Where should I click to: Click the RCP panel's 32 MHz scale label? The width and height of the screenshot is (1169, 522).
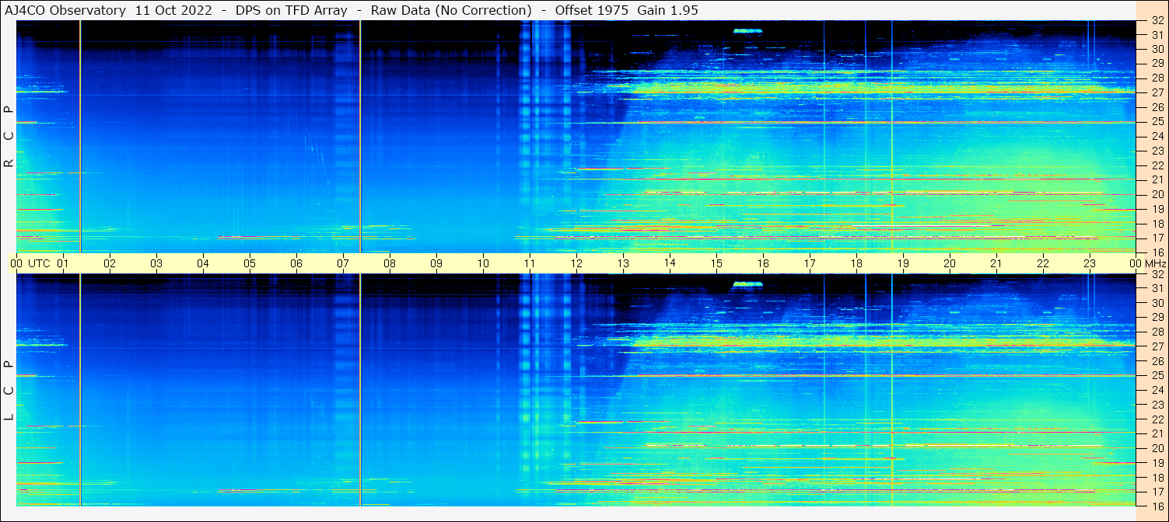(1157, 21)
